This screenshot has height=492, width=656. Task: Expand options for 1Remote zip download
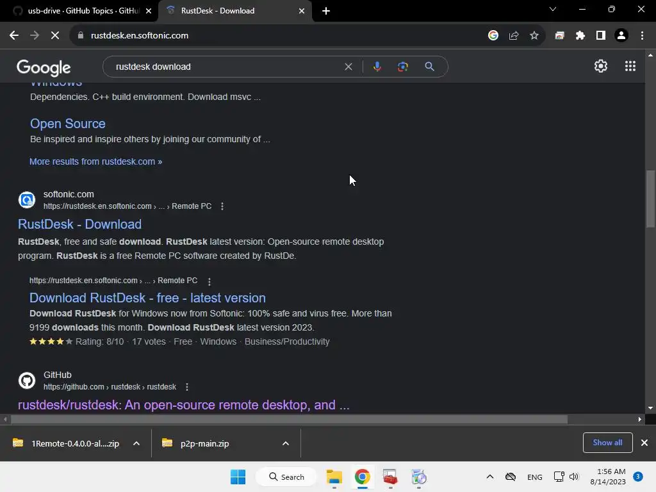136,443
